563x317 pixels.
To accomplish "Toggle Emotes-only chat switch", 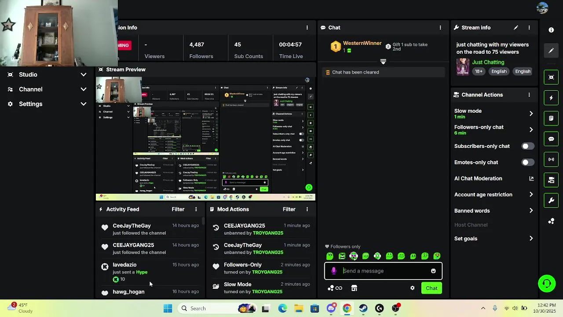I will tap(527, 162).
